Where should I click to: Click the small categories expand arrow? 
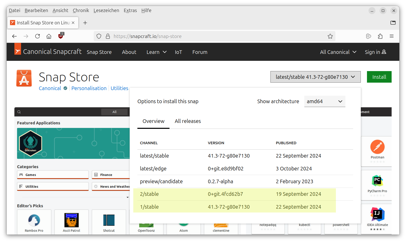click(x=128, y=197)
